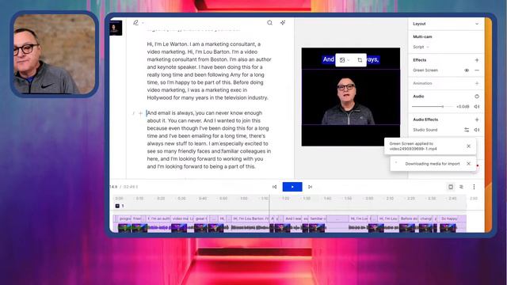The image size is (507, 285).
Task: Click the image replace icon over the video
Action: tap(342, 60)
